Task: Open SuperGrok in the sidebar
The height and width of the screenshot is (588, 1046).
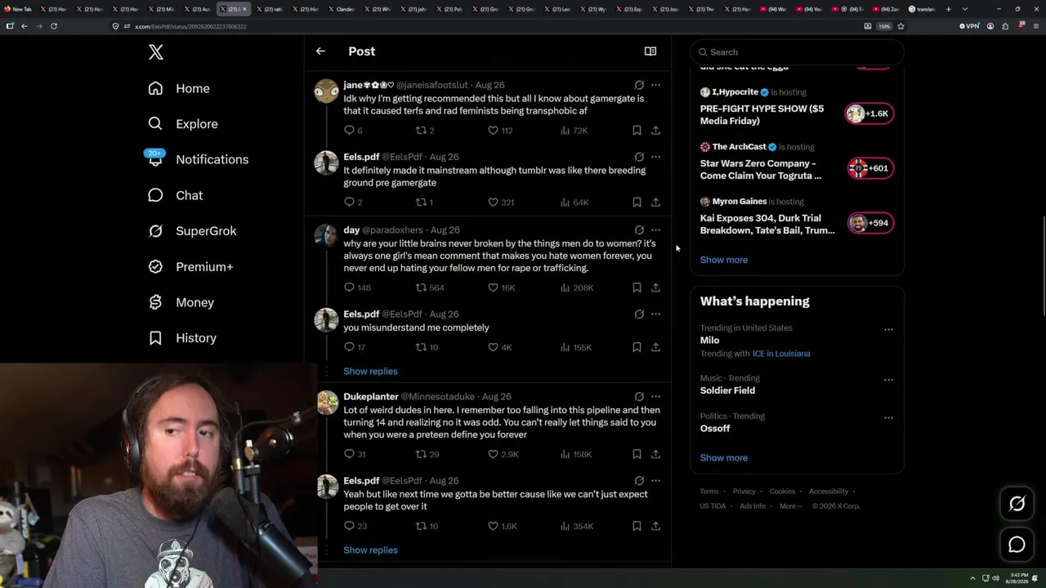Action: tap(193, 231)
